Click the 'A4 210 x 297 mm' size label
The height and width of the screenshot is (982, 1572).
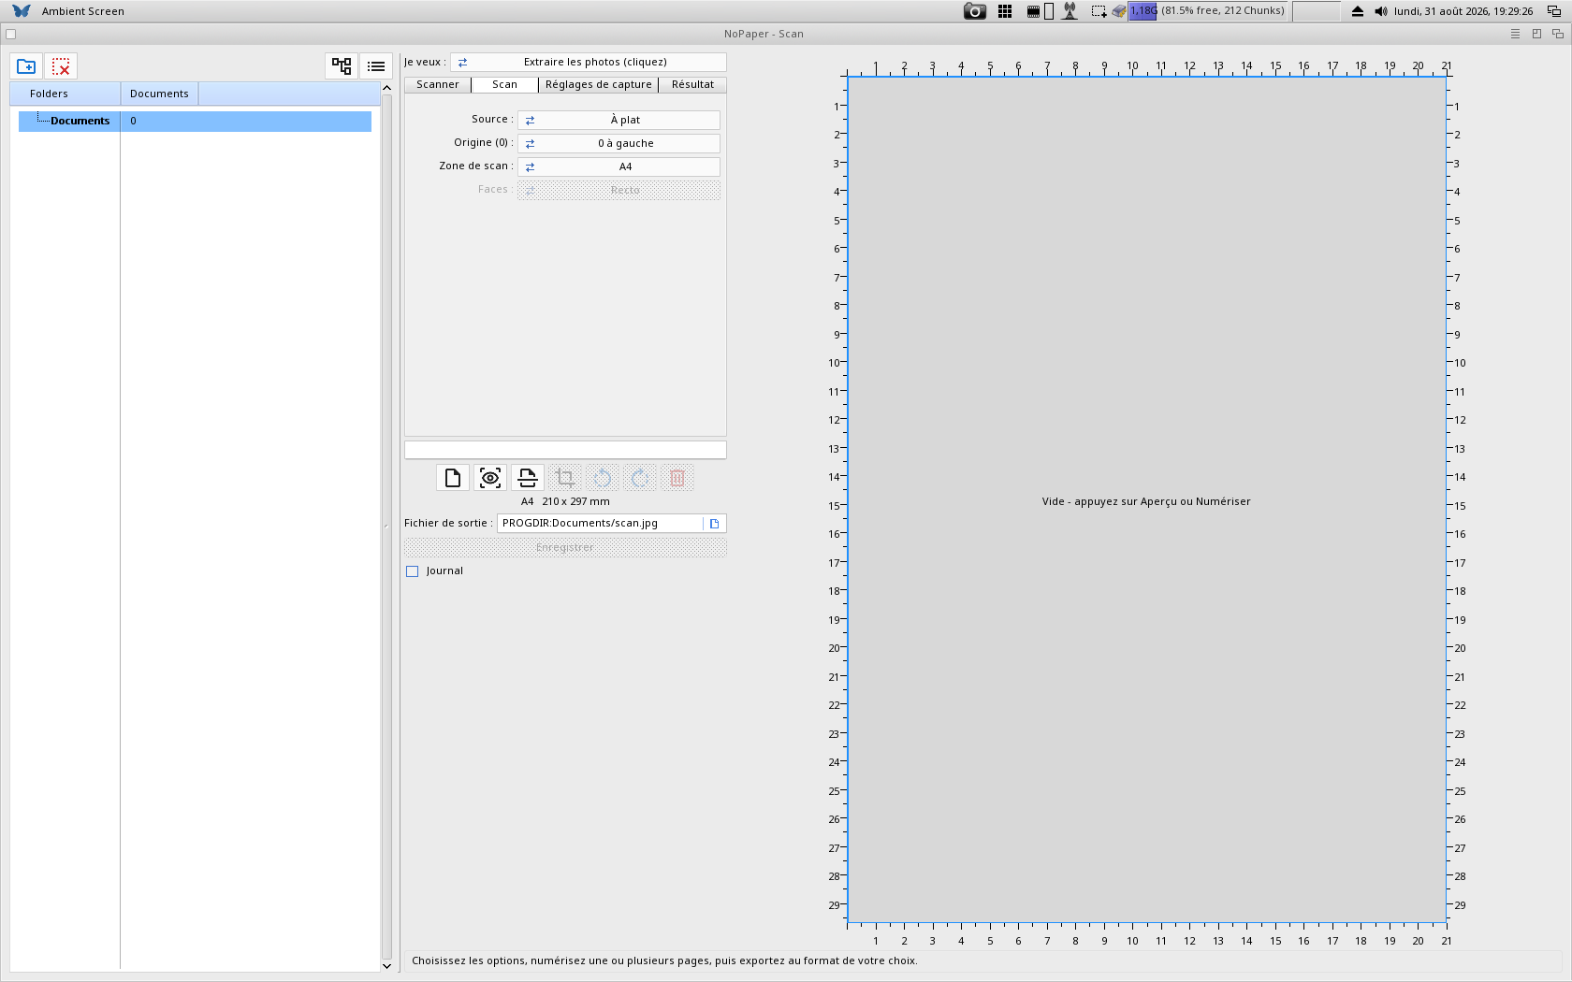565,502
